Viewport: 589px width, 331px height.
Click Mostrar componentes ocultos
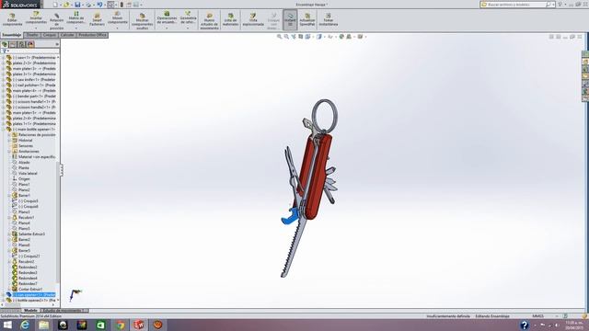click(143, 21)
